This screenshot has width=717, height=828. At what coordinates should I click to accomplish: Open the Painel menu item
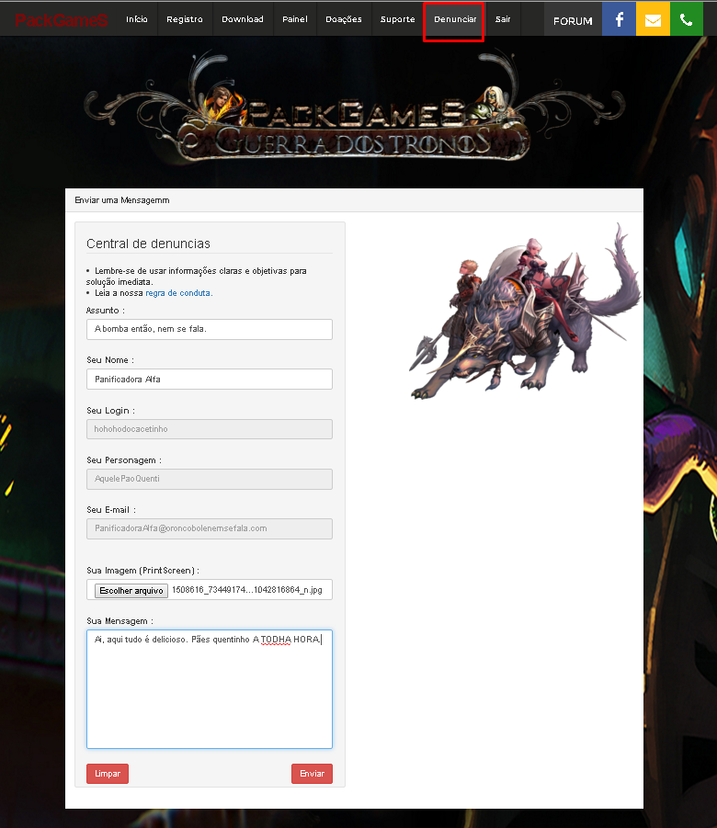coord(295,19)
